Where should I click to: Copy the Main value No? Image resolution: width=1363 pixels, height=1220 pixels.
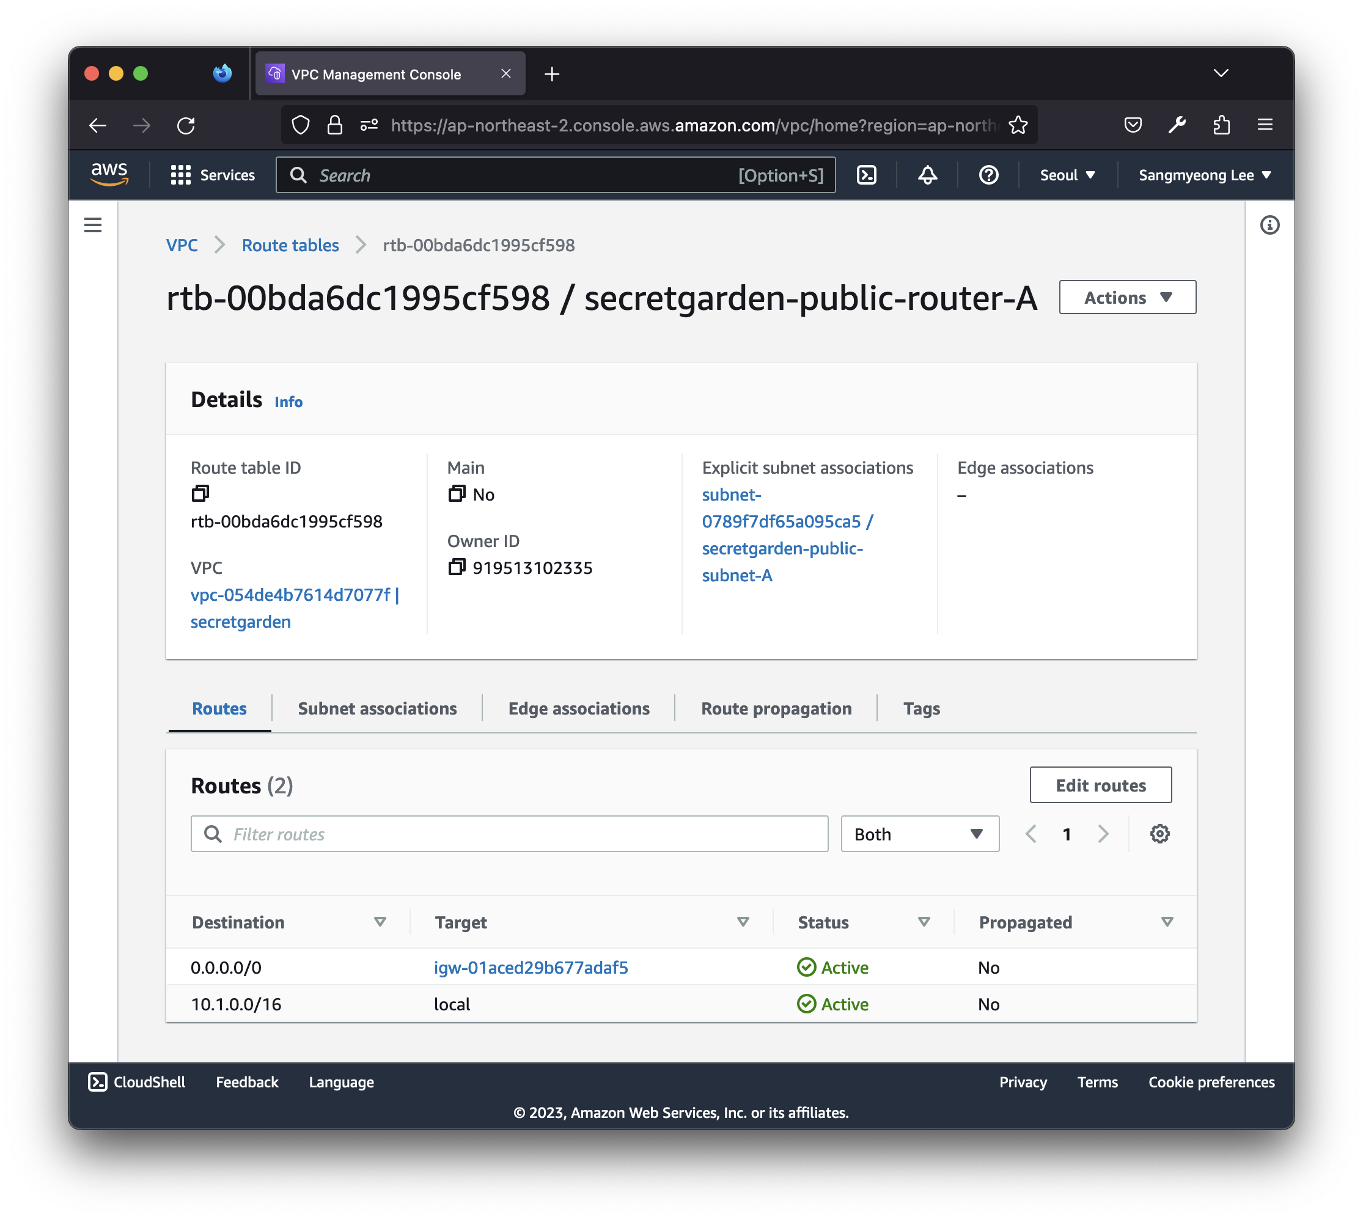point(457,494)
